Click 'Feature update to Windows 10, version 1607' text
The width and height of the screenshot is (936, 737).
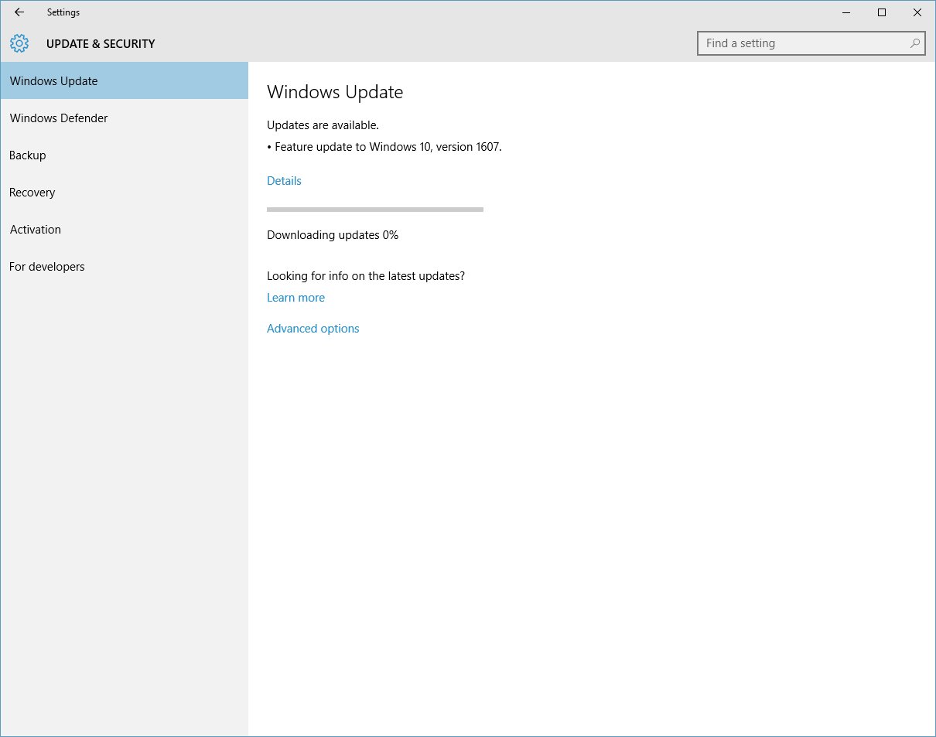(x=388, y=146)
